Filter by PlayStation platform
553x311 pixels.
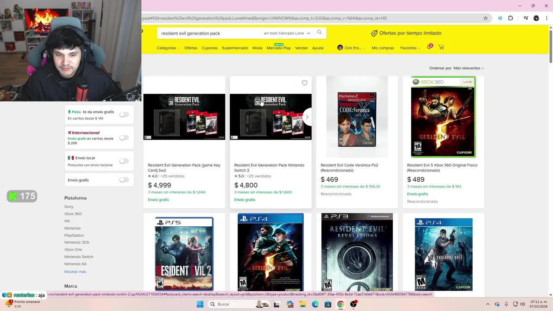tap(74, 235)
